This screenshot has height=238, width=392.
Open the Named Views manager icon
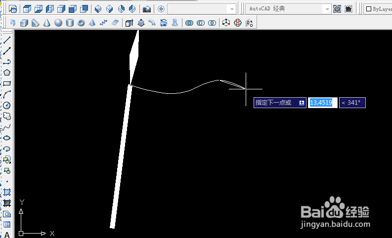pos(12,9)
